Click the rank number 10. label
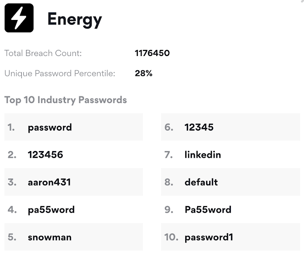 point(171,237)
